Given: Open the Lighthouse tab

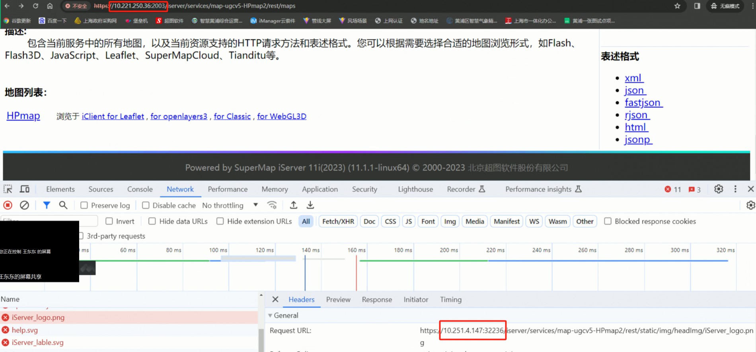Looking at the screenshot, I should click(415, 189).
